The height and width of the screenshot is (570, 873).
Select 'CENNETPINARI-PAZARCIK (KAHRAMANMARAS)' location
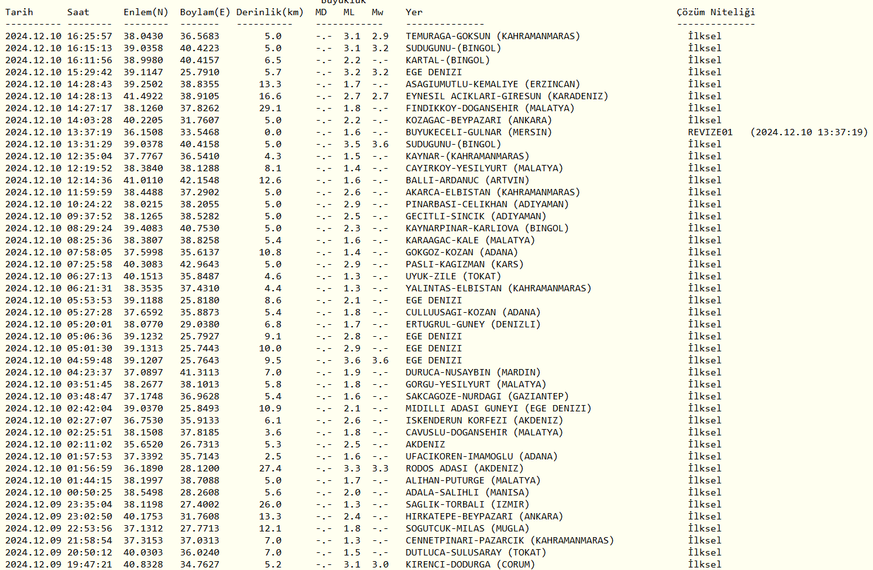pos(509,540)
